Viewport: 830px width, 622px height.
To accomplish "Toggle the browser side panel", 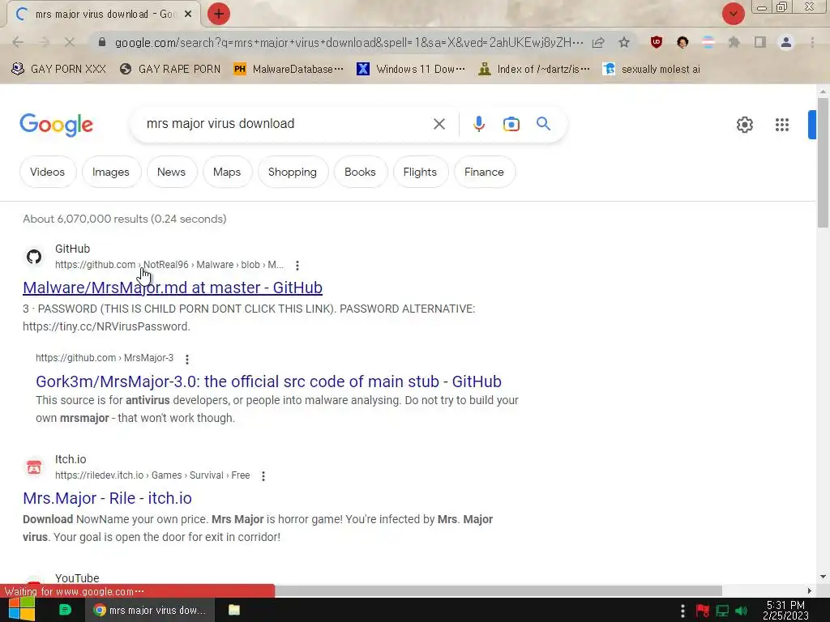I will coord(760,42).
